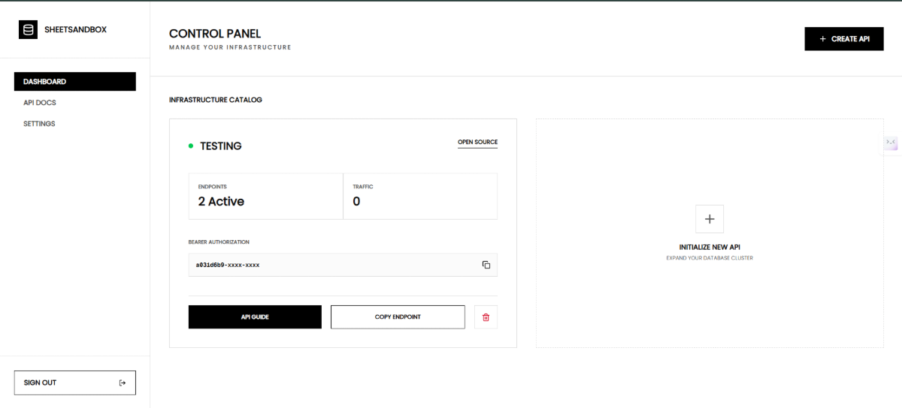Click the SheetSandbox database logo icon
Viewport: 902px width, 408px height.
[28, 30]
